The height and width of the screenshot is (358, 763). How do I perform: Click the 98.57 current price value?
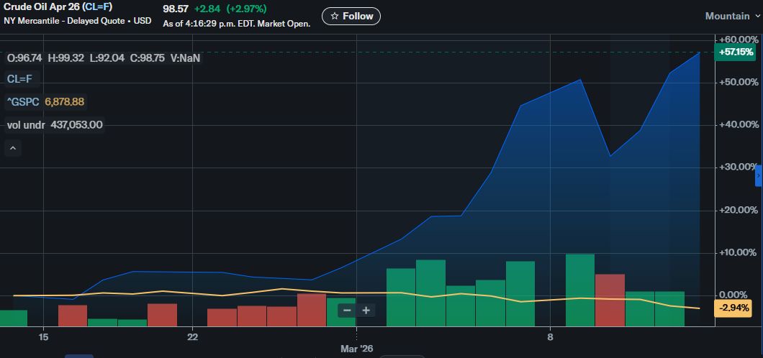click(x=176, y=9)
